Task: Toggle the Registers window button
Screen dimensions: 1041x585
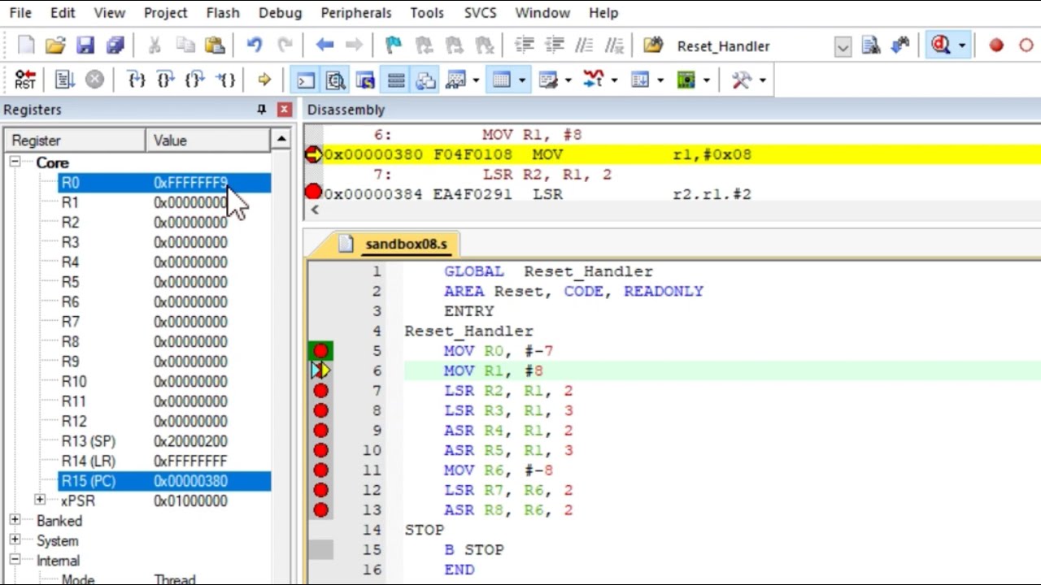Action: tap(396, 80)
